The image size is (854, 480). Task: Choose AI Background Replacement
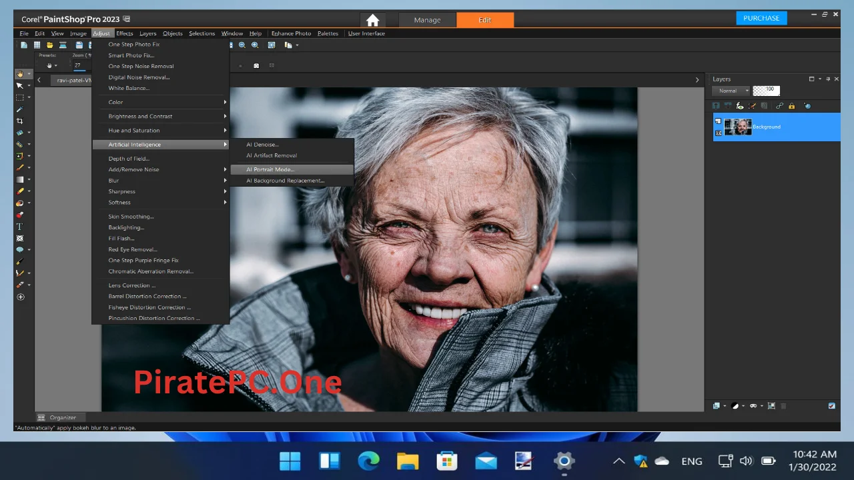[292, 181]
